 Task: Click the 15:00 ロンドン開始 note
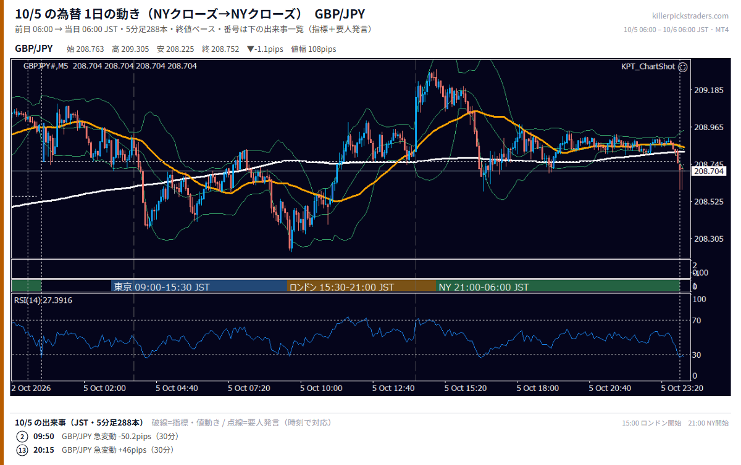[652, 423]
